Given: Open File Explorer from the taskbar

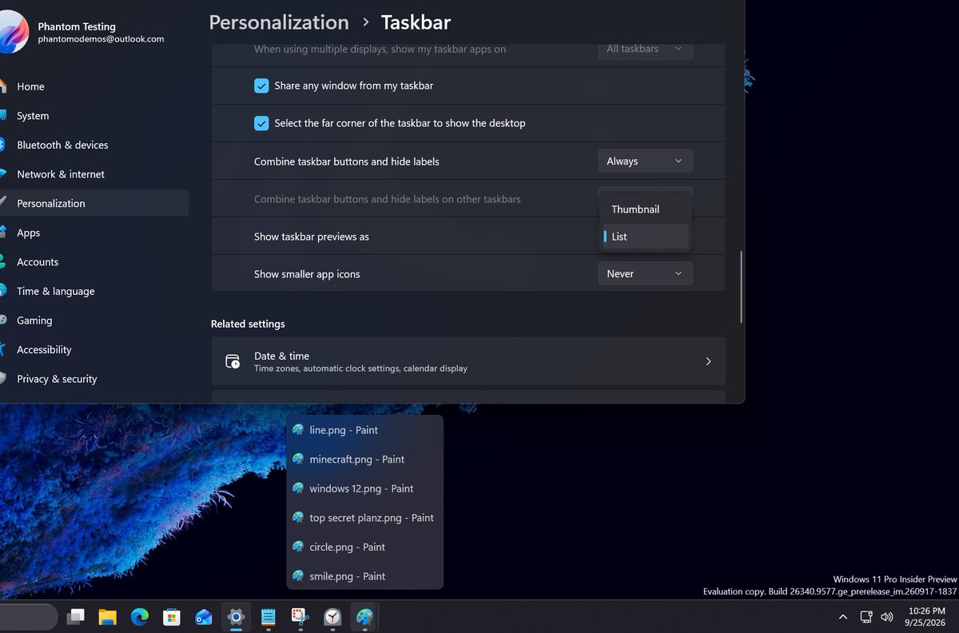Looking at the screenshot, I should pos(108,616).
